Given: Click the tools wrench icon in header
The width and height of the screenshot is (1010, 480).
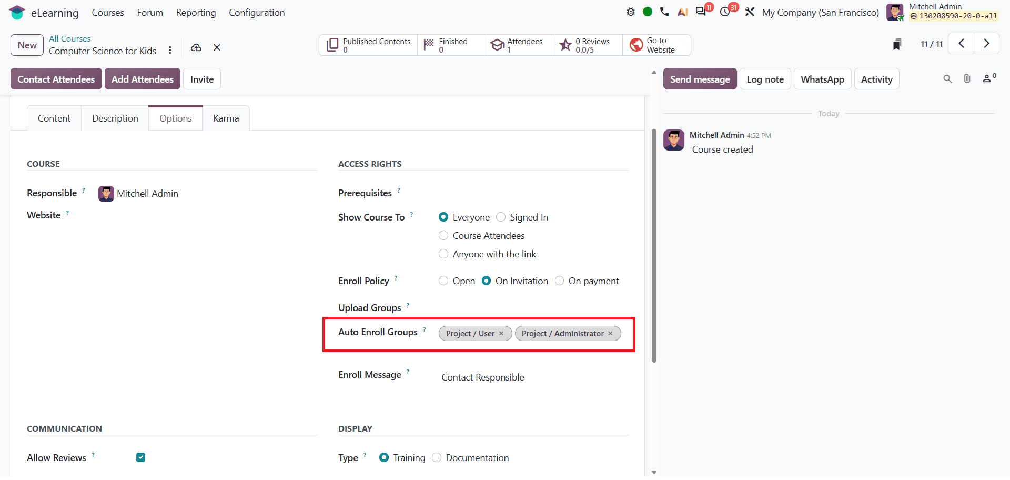Looking at the screenshot, I should click(750, 12).
